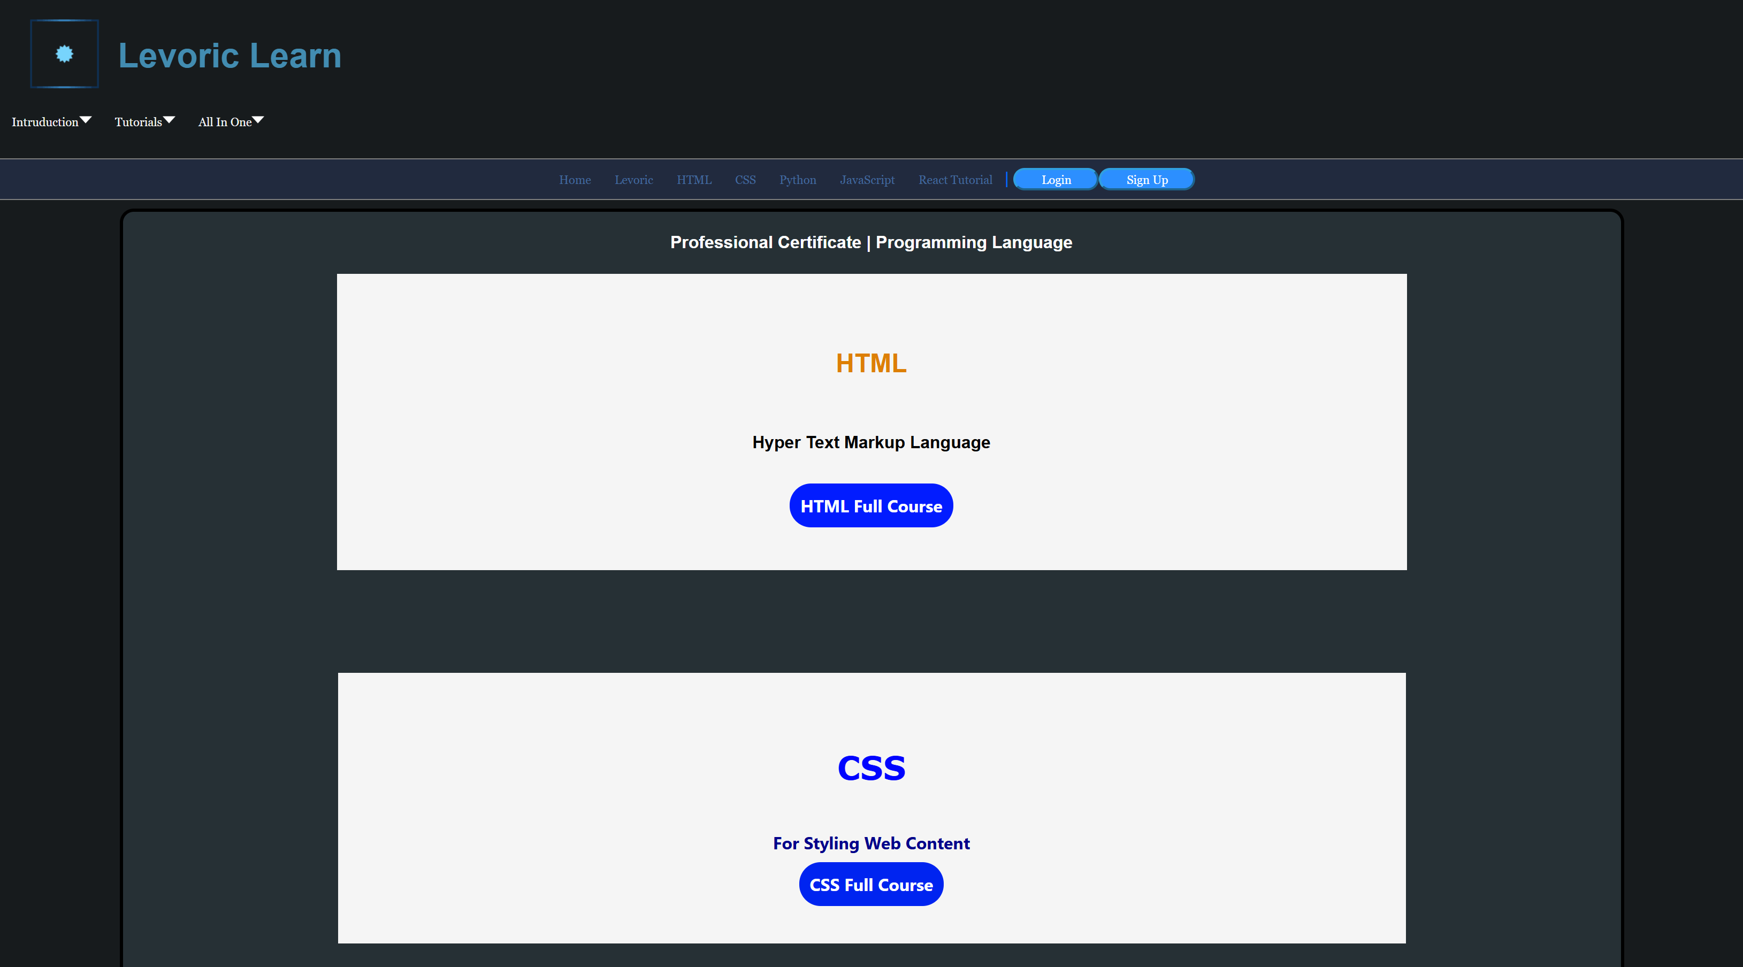Click the Python nav link icon
The image size is (1743, 967).
click(x=797, y=180)
